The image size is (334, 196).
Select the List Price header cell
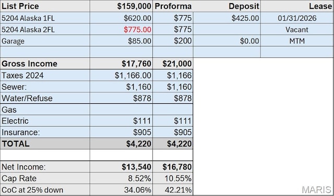pos(45,6)
